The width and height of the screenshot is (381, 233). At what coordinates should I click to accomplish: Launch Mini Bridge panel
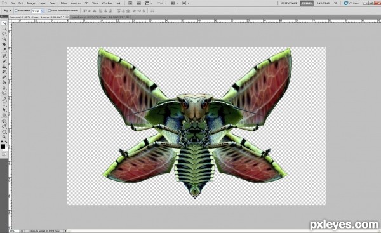click(x=138, y=3)
